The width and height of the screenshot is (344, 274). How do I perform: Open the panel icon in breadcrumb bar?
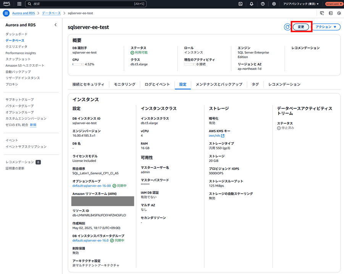tap(331, 13)
